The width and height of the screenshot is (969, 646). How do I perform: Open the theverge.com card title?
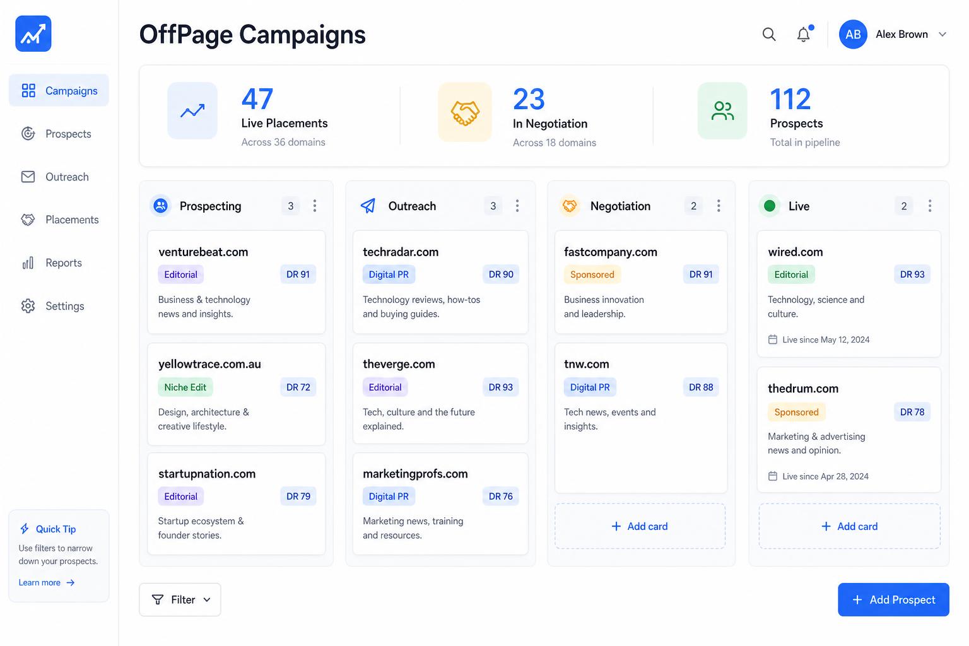399,364
